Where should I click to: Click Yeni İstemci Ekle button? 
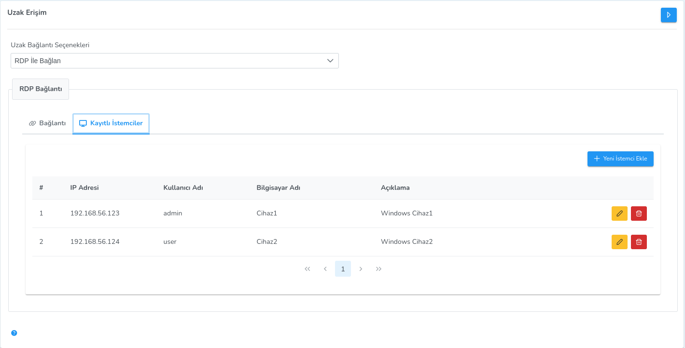(x=620, y=159)
